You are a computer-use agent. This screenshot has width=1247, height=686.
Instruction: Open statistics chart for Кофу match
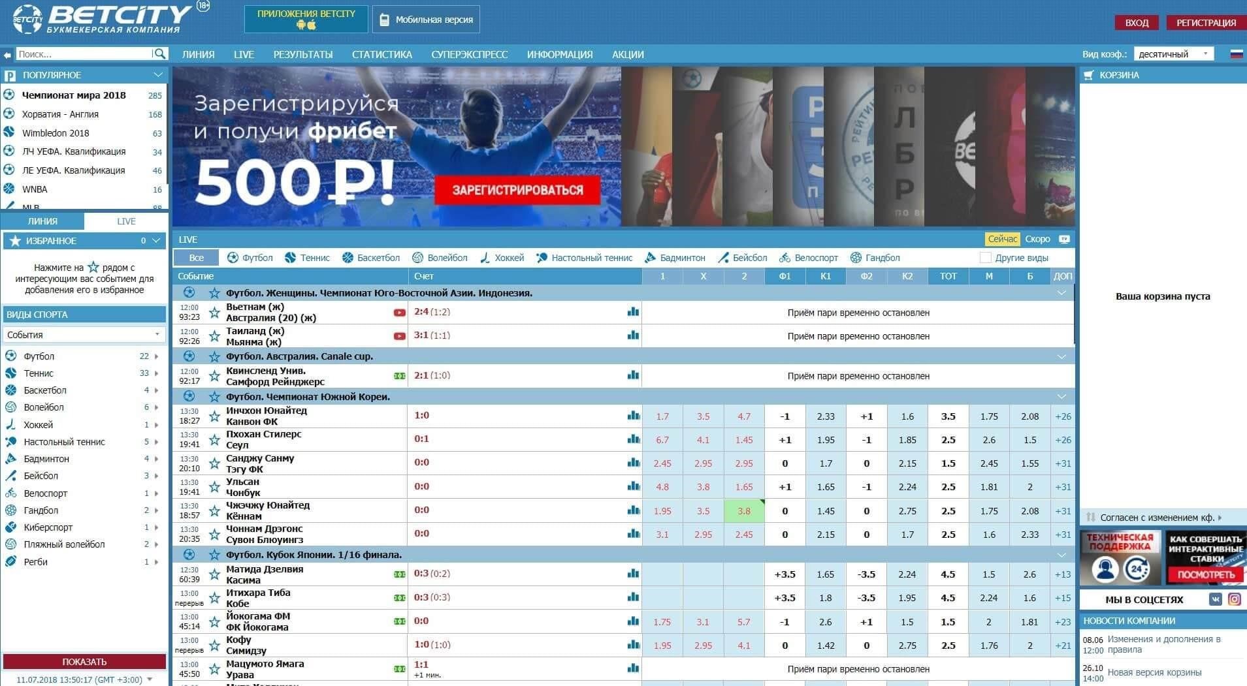(x=633, y=645)
